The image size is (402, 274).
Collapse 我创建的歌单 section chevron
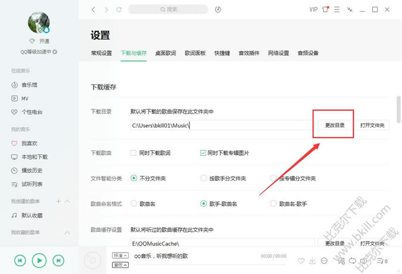tap(67, 201)
